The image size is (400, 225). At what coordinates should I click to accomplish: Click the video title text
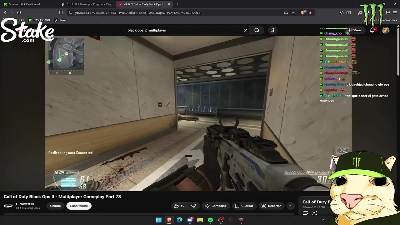tap(62, 197)
